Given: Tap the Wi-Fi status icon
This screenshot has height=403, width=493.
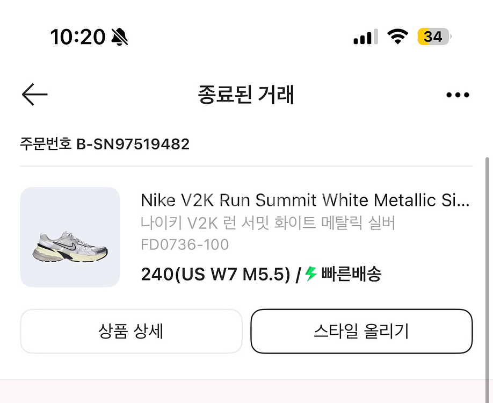Looking at the screenshot, I should coord(398,37).
